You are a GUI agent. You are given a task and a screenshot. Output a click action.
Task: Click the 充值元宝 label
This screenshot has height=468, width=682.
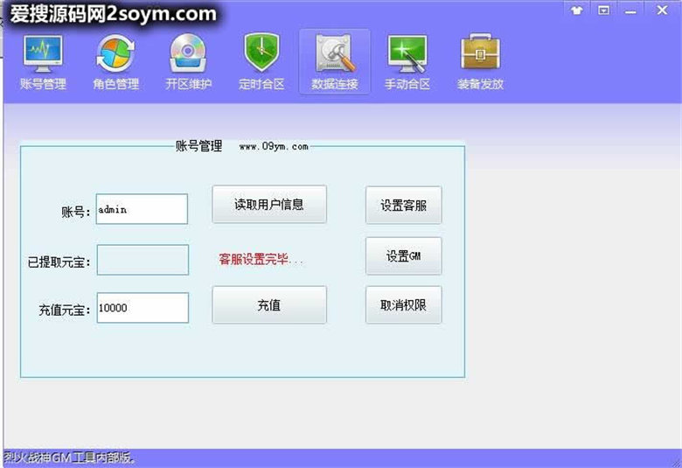tap(65, 310)
